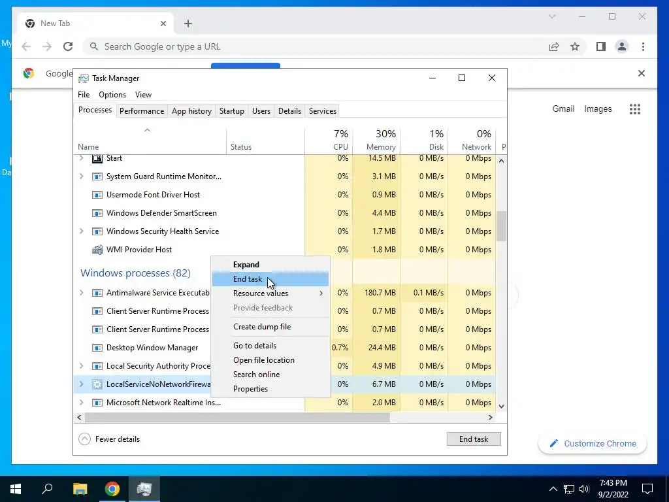This screenshot has height=502, width=669.
Task: Click LocalServiceNoNetworkFirewall gear icon
Action: (x=97, y=384)
